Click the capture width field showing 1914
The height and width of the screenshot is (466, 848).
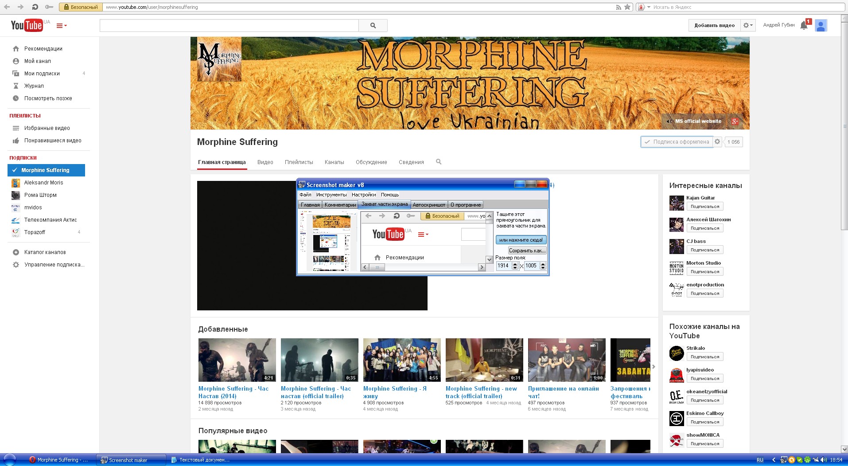point(504,266)
